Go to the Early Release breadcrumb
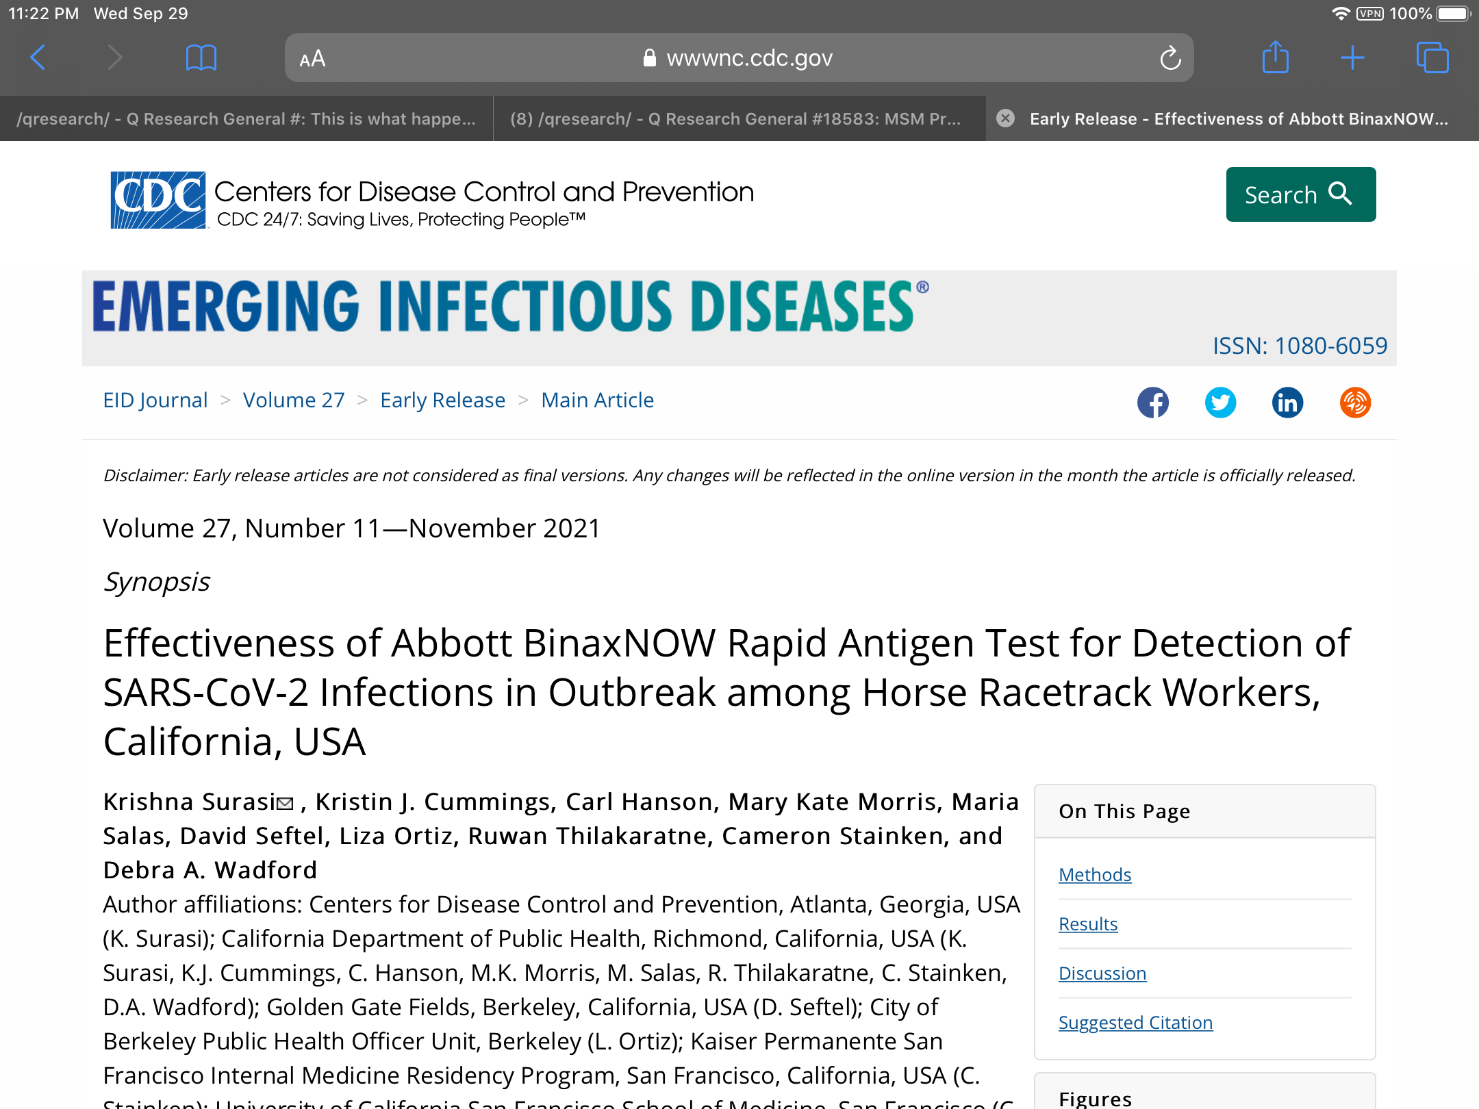 (442, 400)
